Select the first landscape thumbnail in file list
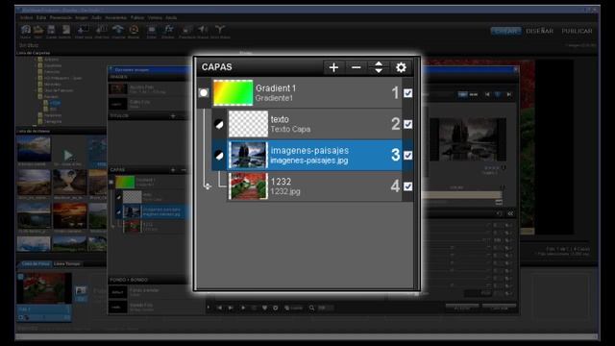The image size is (615, 346). tap(34, 149)
